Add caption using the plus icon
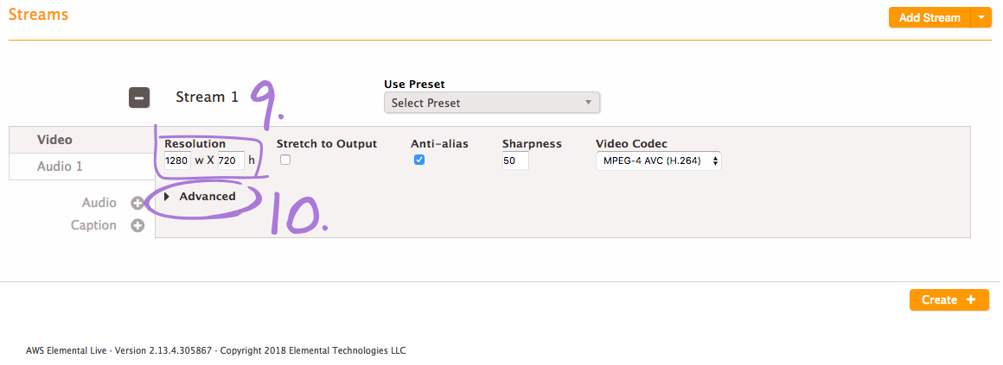 (x=137, y=226)
